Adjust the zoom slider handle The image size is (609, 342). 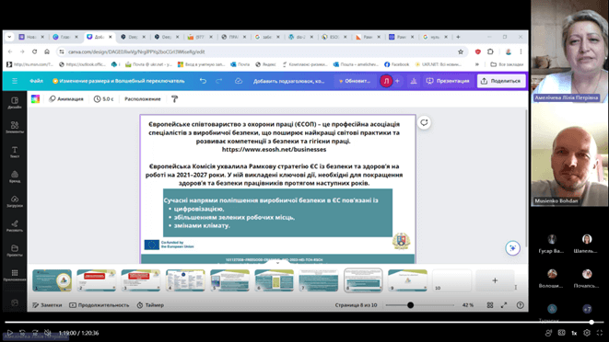pyautogui.click(x=410, y=305)
